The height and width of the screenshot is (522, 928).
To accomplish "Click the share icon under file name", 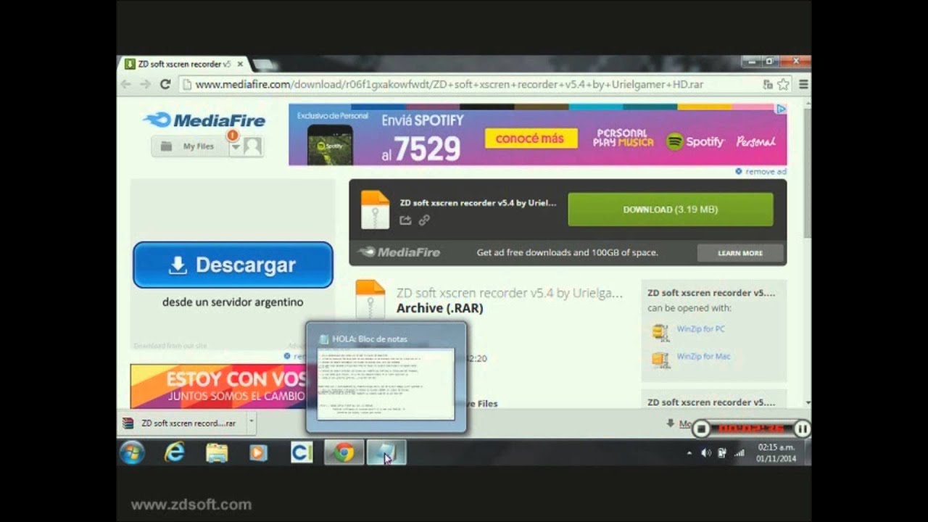I will (x=406, y=220).
